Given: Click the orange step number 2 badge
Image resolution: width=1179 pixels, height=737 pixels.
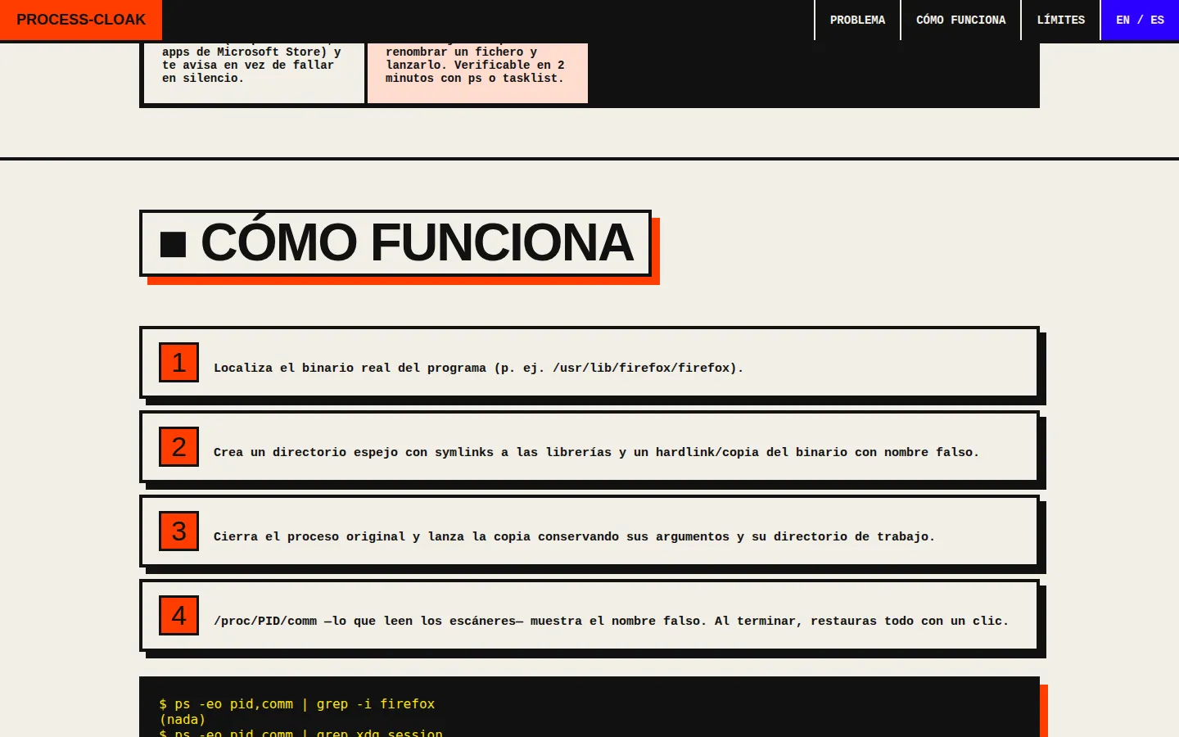Looking at the screenshot, I should pos(178,447).
